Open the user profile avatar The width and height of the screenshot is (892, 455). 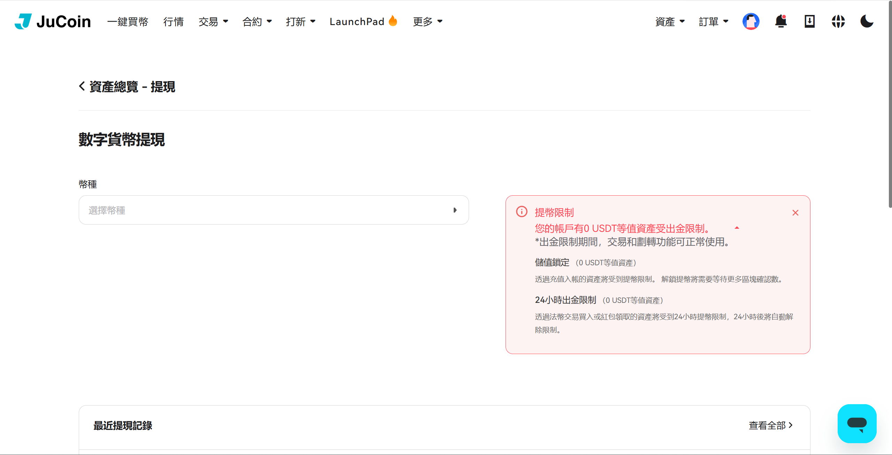pyautogui.click(x=751, y=22)
